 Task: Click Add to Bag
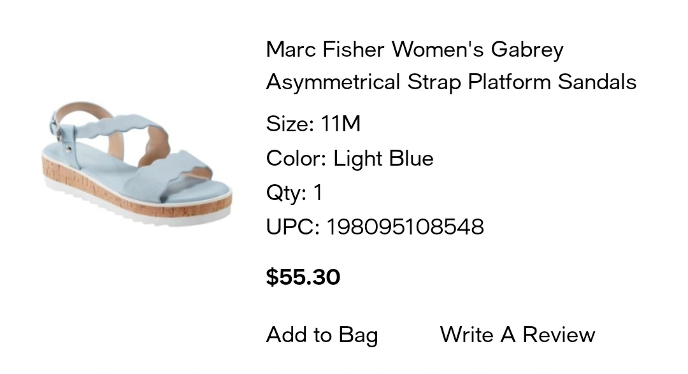[322, 335]
